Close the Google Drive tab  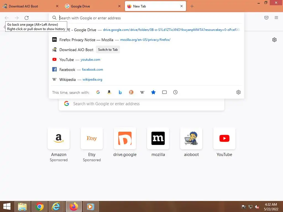click(x=119, y=6)
